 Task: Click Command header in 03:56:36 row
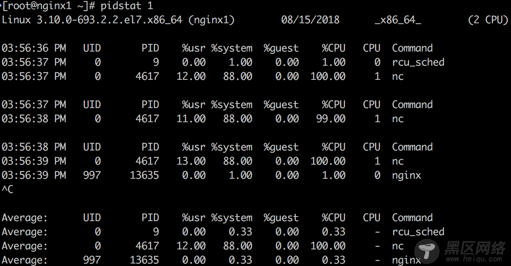click(x=412, y=48)
